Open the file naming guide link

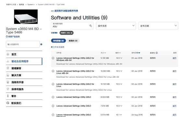[x=58, y=47]
